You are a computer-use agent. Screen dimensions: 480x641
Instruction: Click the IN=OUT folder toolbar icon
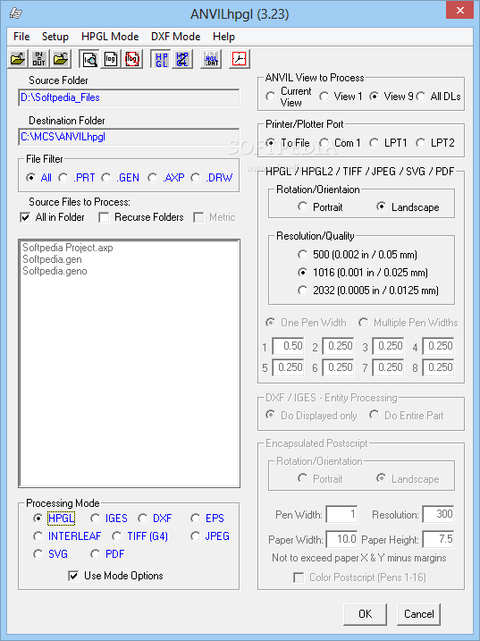(x=38, y=59)
